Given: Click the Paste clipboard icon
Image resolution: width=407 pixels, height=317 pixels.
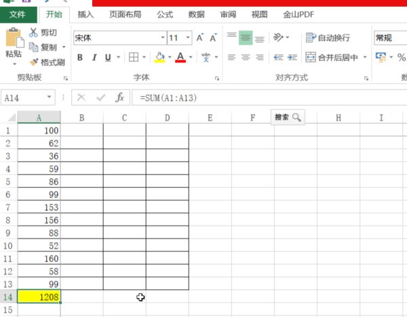Looking at the screenshot, I should [x=14, y=38].
